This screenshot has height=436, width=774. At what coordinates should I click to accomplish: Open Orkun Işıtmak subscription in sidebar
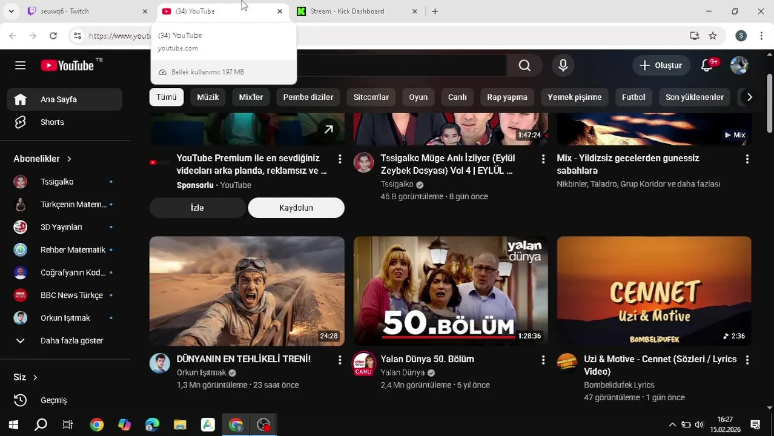65,318
